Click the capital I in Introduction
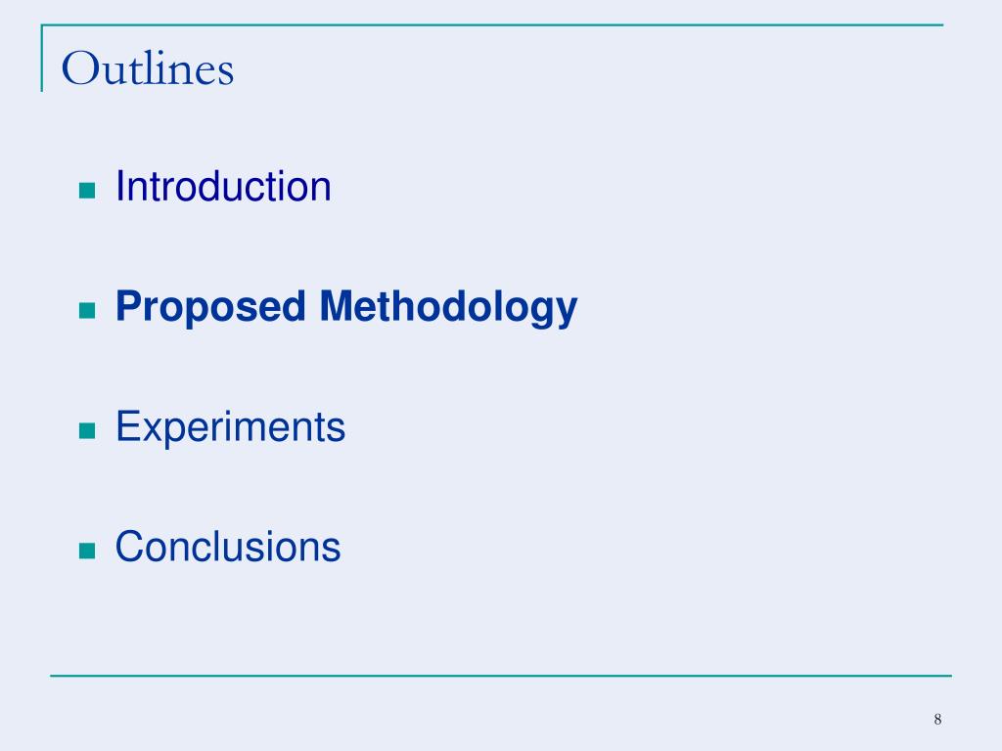The height and width of the screenshot is (751, 1002). [118, 187]
